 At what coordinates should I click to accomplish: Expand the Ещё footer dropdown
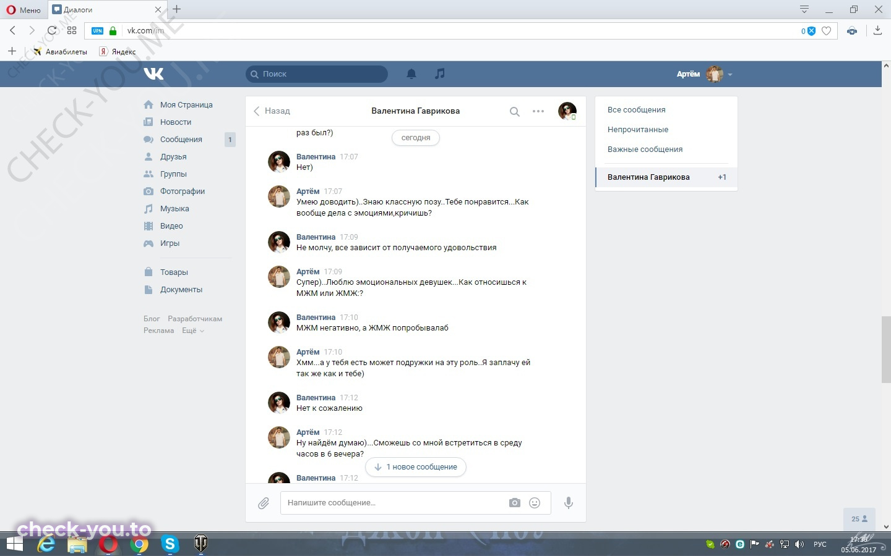192,331
